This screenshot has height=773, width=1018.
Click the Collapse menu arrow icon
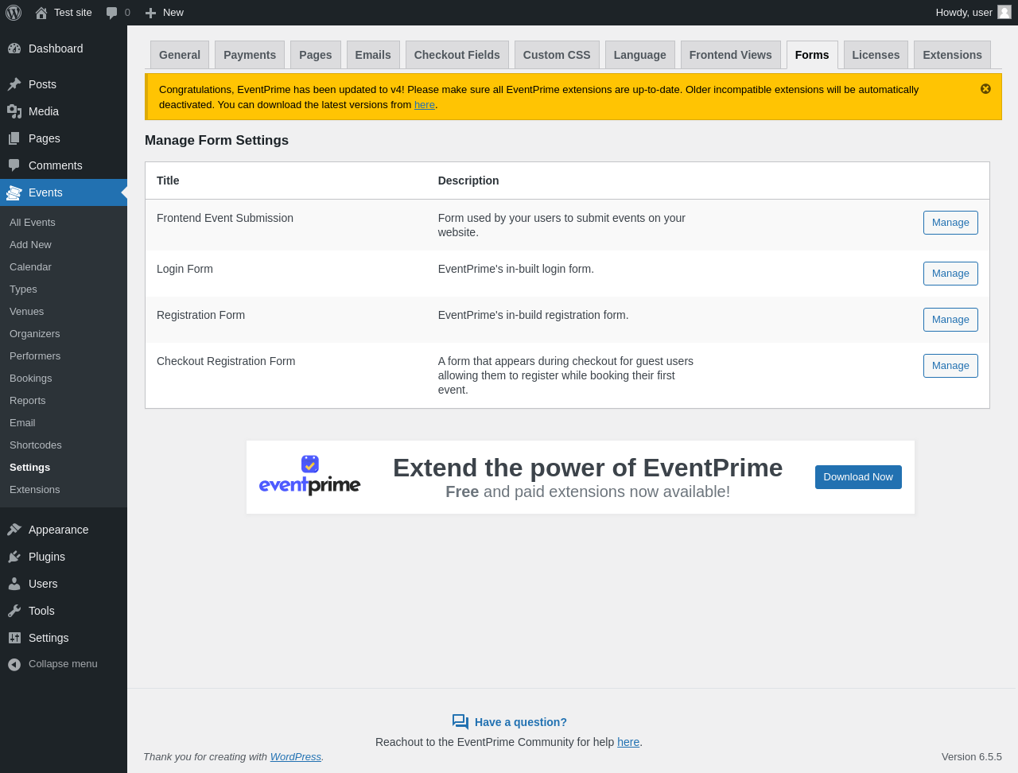point(14,664)
